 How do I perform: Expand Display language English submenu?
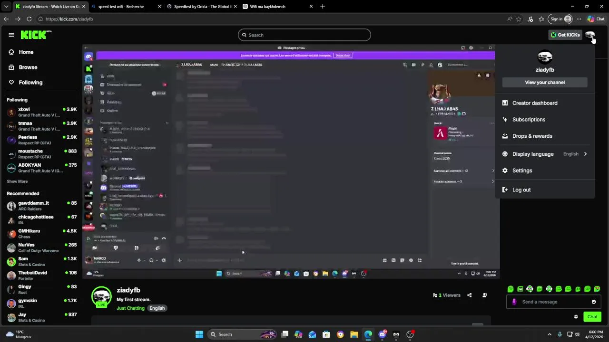click(545, 154)
